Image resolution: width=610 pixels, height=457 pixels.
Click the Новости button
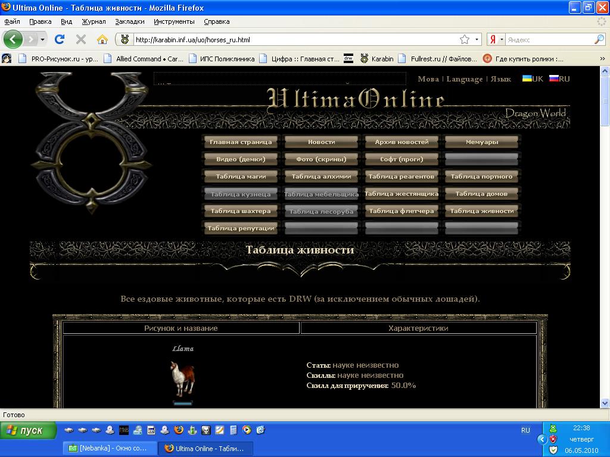(321, 142)
